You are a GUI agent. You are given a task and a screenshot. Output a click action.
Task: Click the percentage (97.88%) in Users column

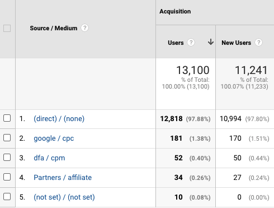point(198,119)
